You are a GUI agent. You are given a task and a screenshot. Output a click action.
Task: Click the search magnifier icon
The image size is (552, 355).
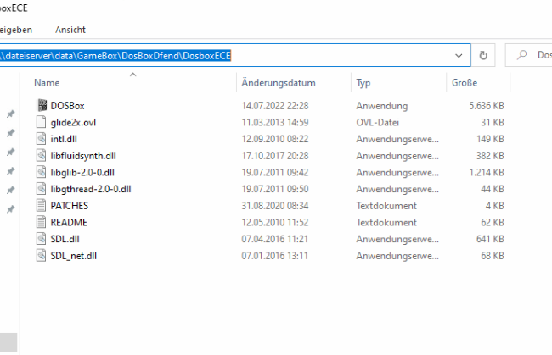521,55
